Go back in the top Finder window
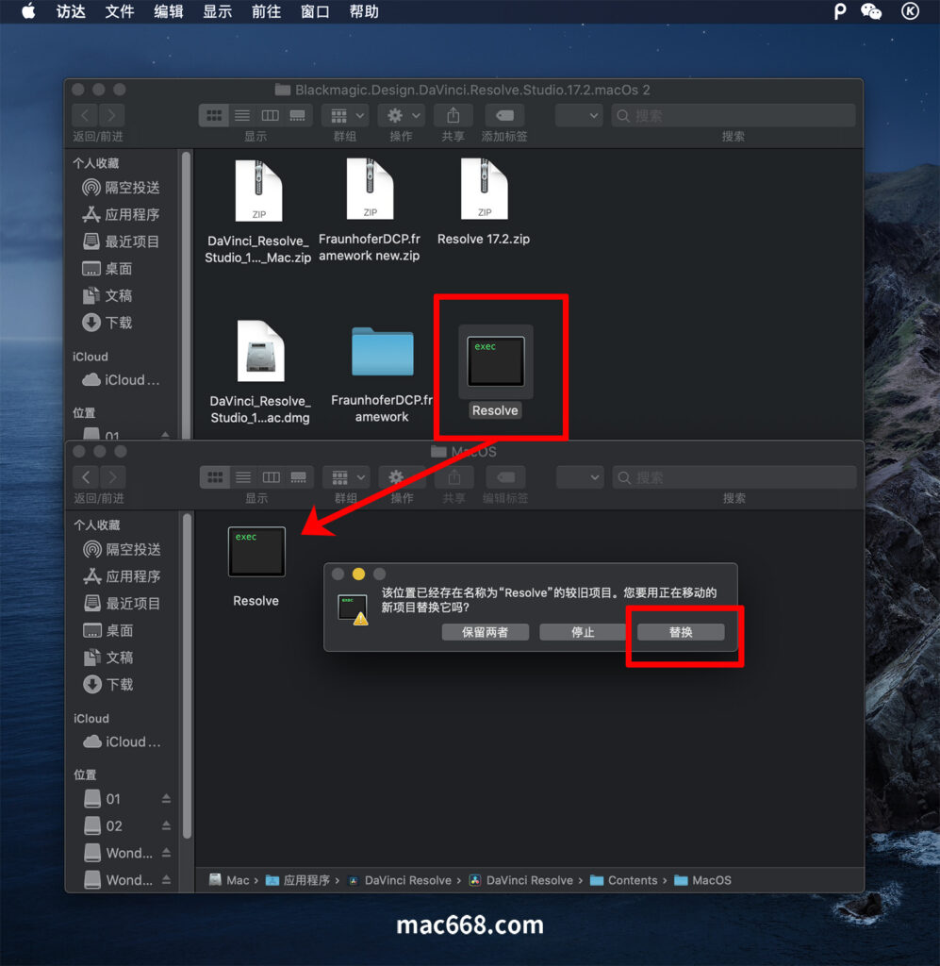Viewport: 940px width, 966px height. [x=85, y=115]
